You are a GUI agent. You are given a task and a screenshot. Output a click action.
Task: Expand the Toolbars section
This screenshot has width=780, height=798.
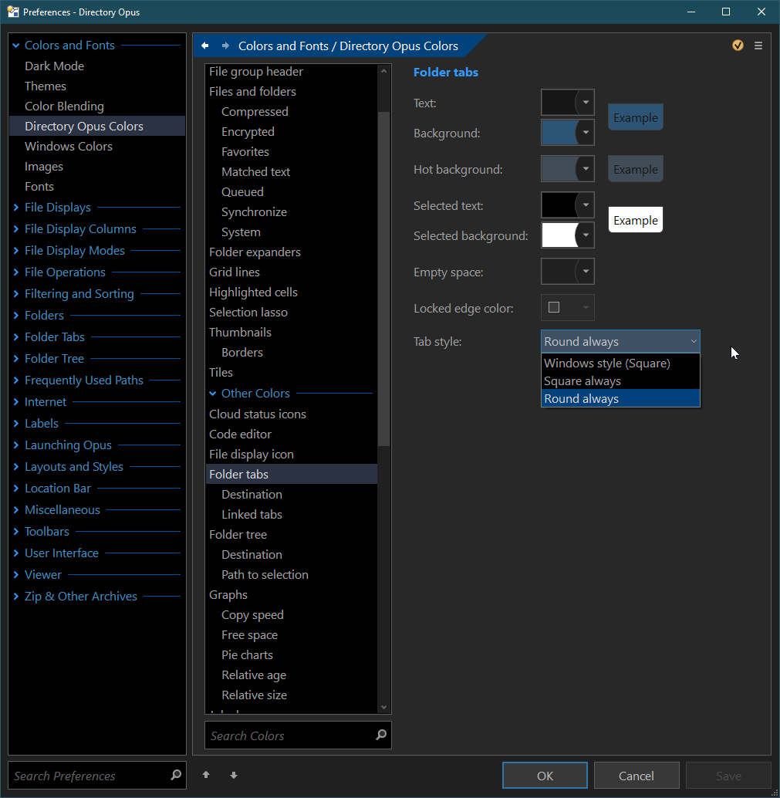[x=15, y=531]
